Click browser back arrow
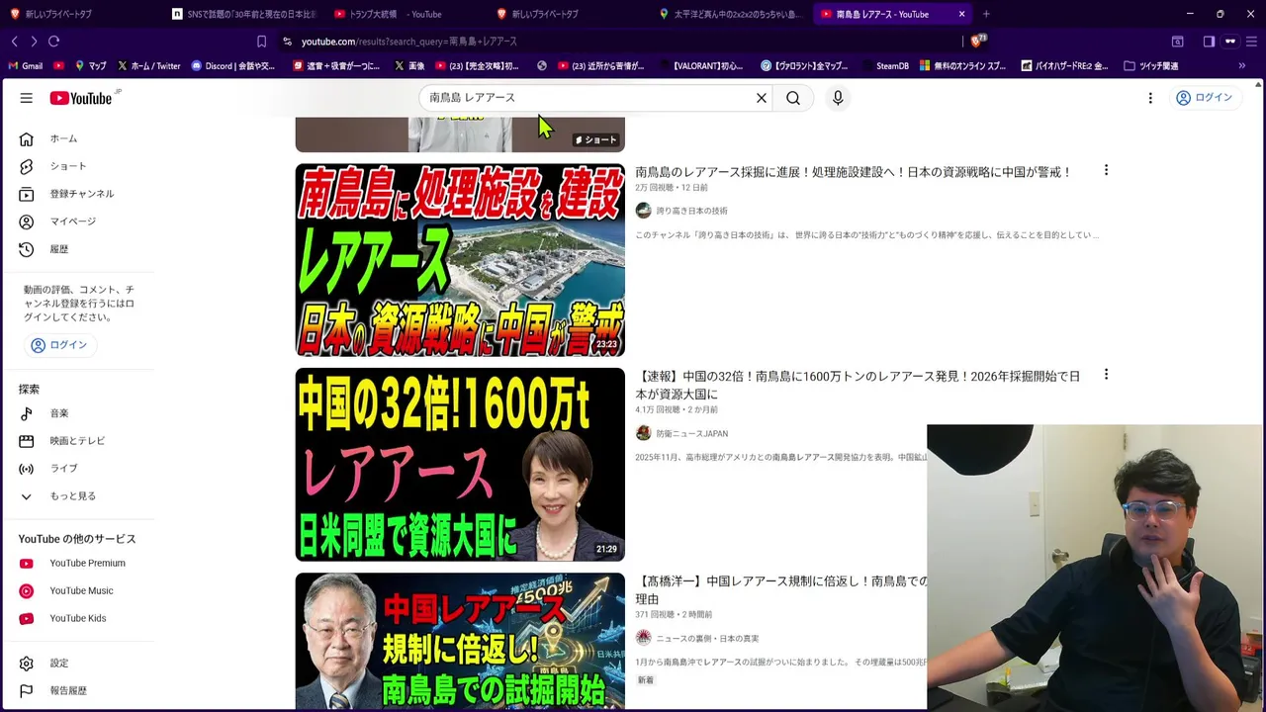The height and width of the screenshot is (712, 1266). point(14,42)
